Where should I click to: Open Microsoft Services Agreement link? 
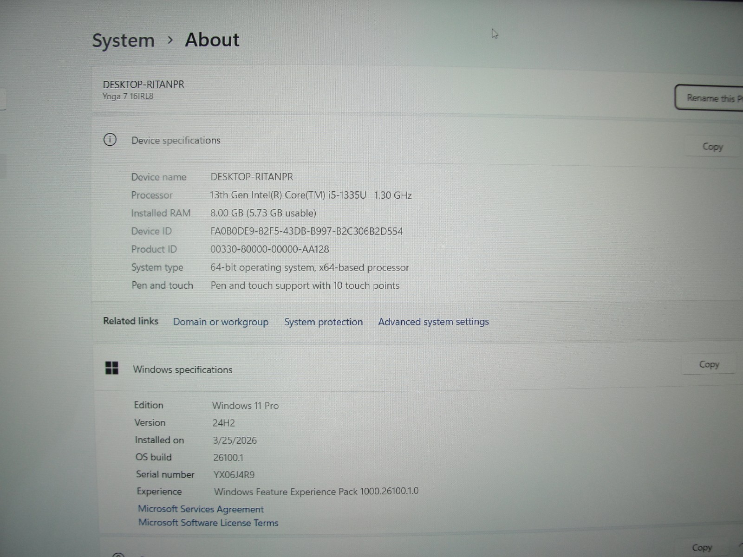pos(201,509)
